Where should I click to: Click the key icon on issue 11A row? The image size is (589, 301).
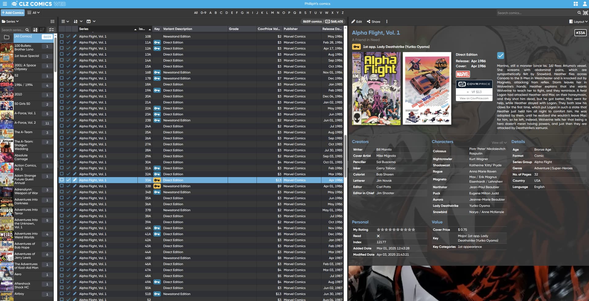(x=157, y=43)
